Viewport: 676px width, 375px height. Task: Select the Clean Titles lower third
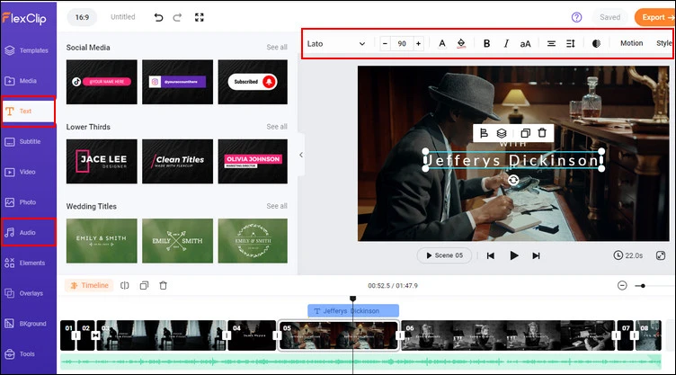click(178, 161)
